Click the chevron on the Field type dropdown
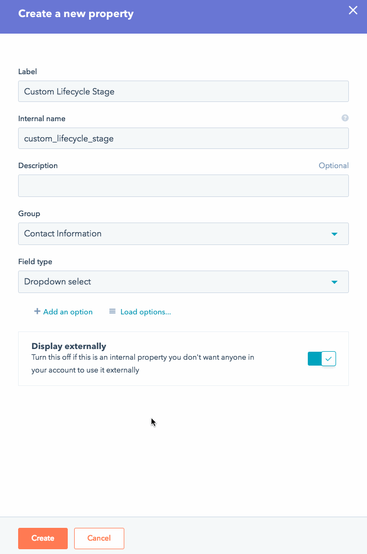The image size is (367, 554). [334, 282]
